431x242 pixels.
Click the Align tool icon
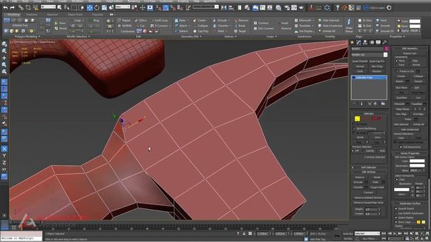(231, 8)
